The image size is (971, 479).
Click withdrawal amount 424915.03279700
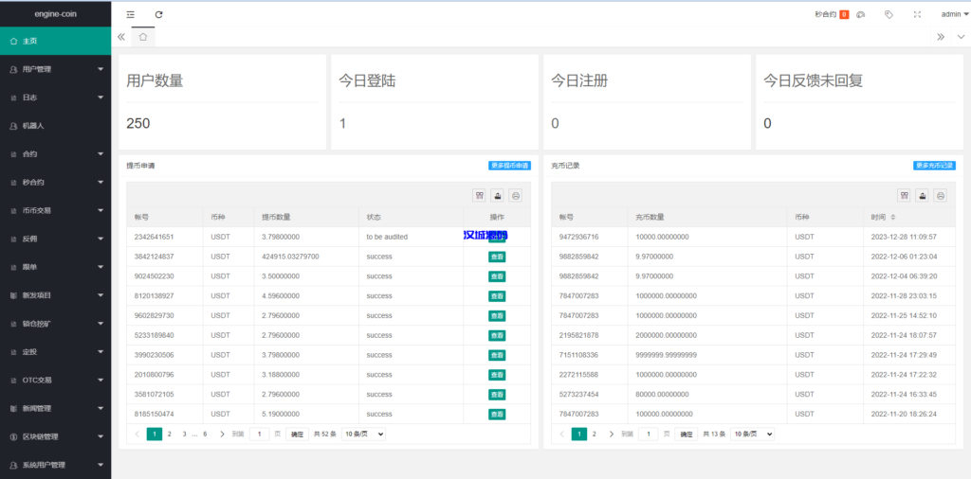[290, 257]
